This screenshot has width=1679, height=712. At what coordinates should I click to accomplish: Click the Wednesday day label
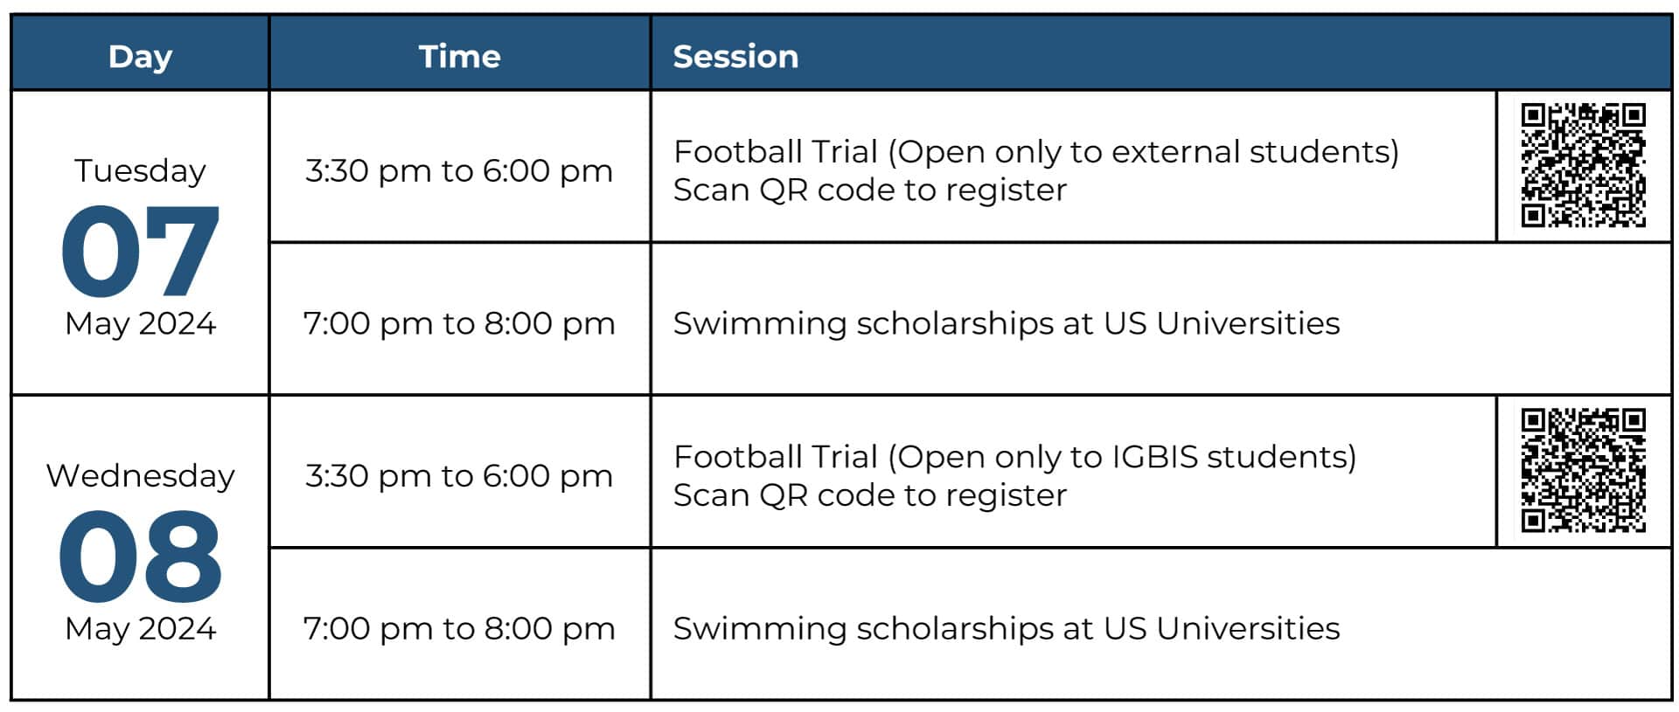click(x=140, y=475)
